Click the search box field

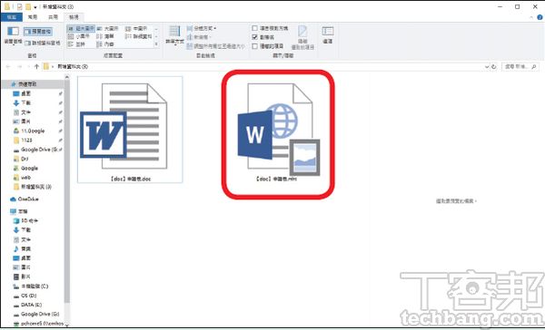[x=520, y=66]
